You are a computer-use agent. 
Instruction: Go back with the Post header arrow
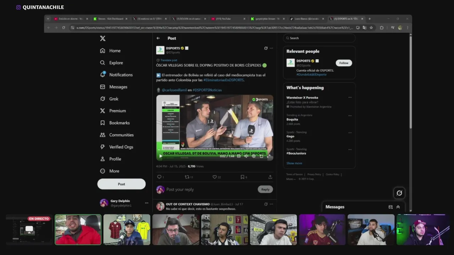158,38
